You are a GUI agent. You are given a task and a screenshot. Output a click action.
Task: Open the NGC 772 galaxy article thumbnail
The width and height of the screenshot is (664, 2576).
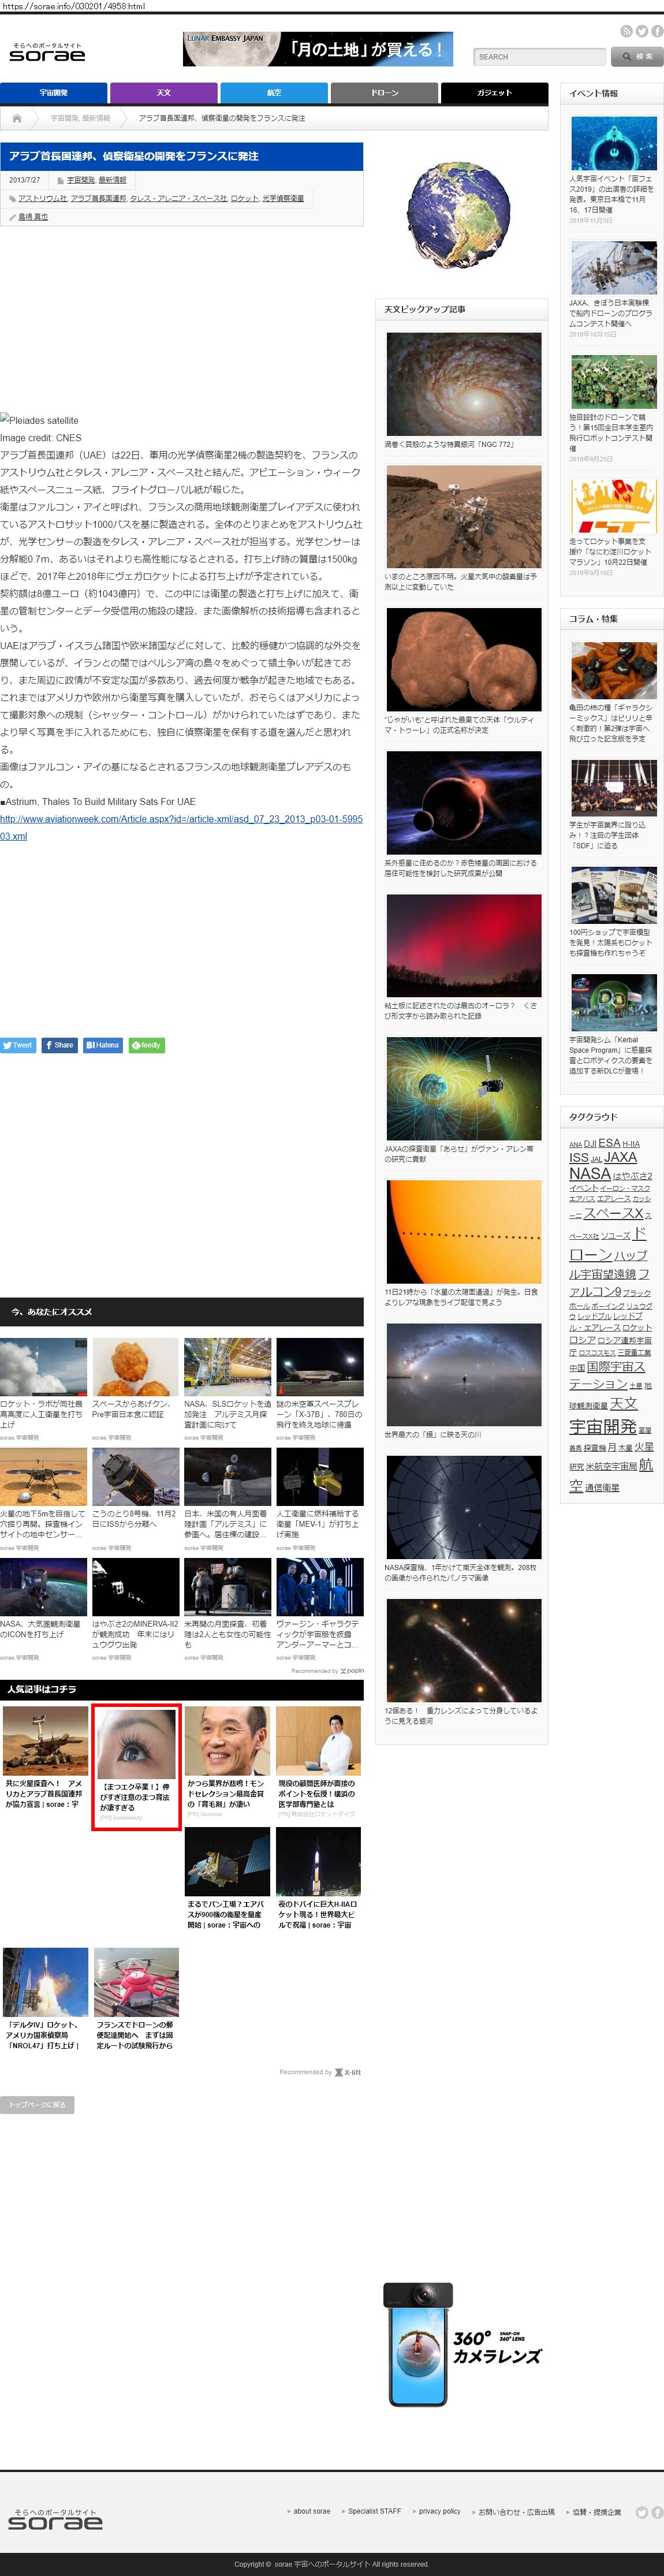click(464, 385)
